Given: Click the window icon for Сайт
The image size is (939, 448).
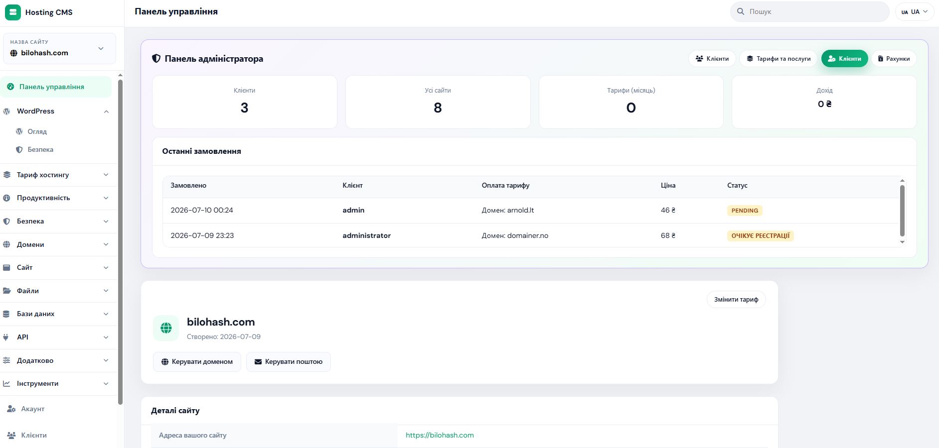Looking at the screenshot, I should [x=6, y=267].
